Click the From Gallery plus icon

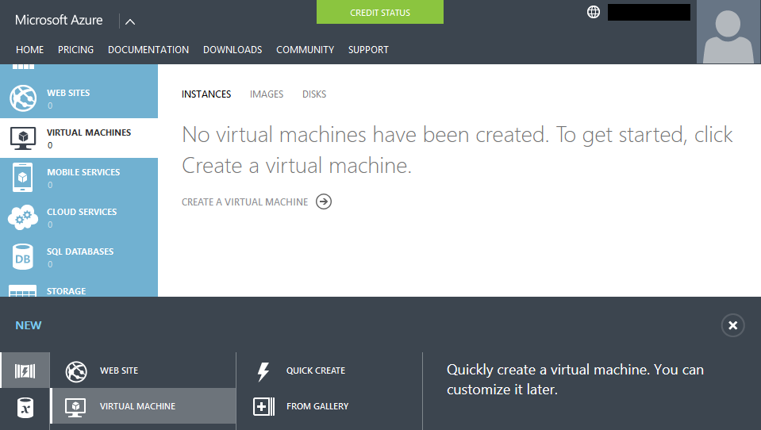pos(263,406)
